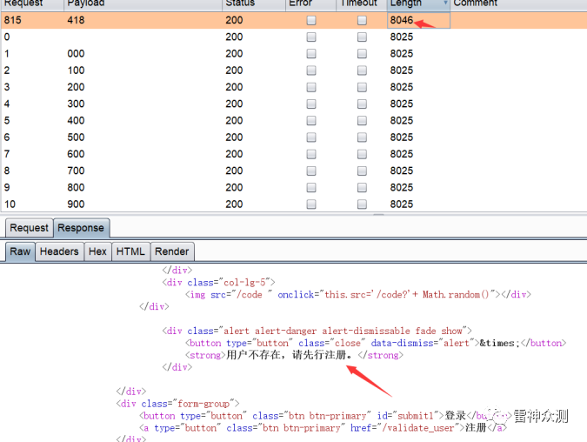Image resolution: width=587 pixels, height=442 pixels.
Task: Show the Render view tab
Action: click(171, 251)
